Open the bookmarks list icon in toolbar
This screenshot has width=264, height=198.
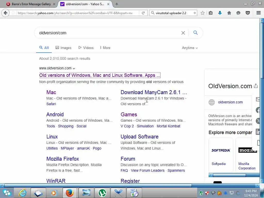pyautogui.click(x=211, y=13)
